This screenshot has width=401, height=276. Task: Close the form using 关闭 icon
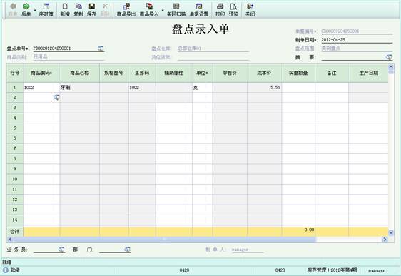[250, 10]
